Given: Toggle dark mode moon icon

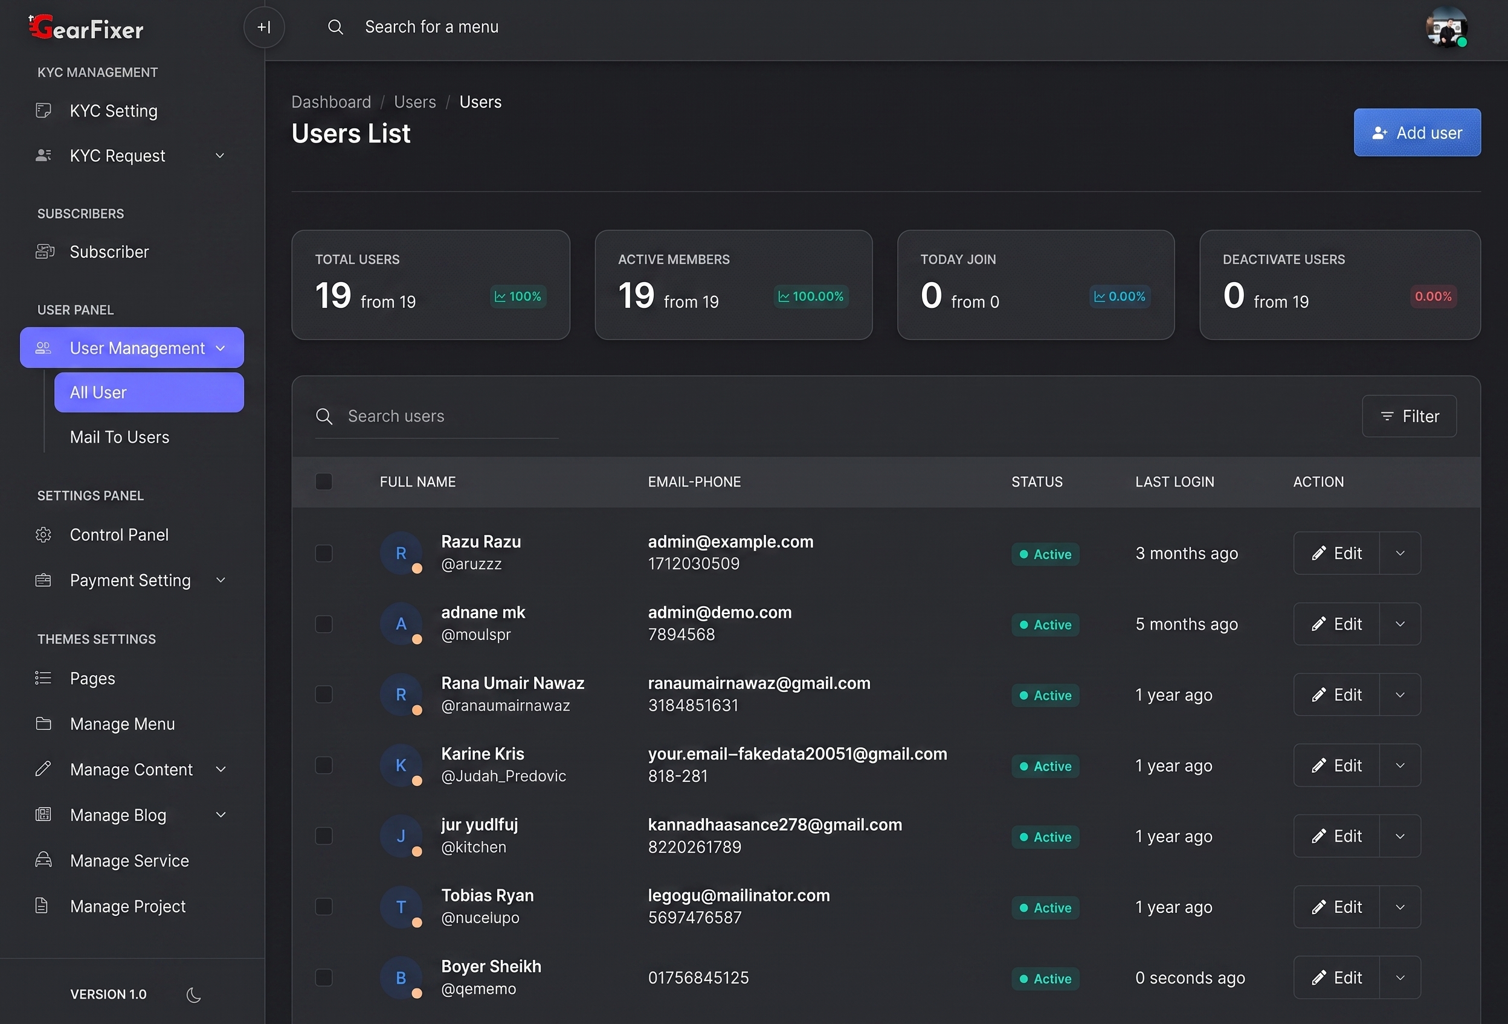Looking at the screenshot, I should click(x=193, y=995).
